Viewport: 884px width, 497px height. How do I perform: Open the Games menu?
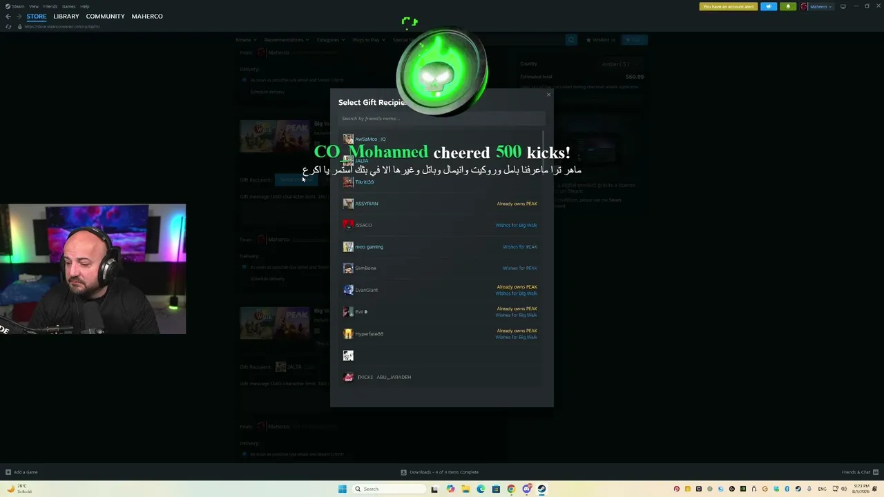pyautogui.click(x=69, y=6)
